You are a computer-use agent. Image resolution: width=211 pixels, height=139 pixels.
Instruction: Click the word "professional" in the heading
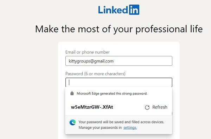161,29
